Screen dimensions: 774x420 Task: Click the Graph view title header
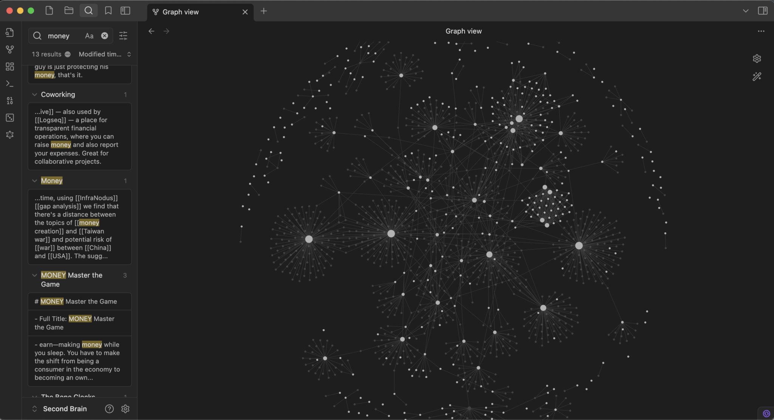(463, 31)
